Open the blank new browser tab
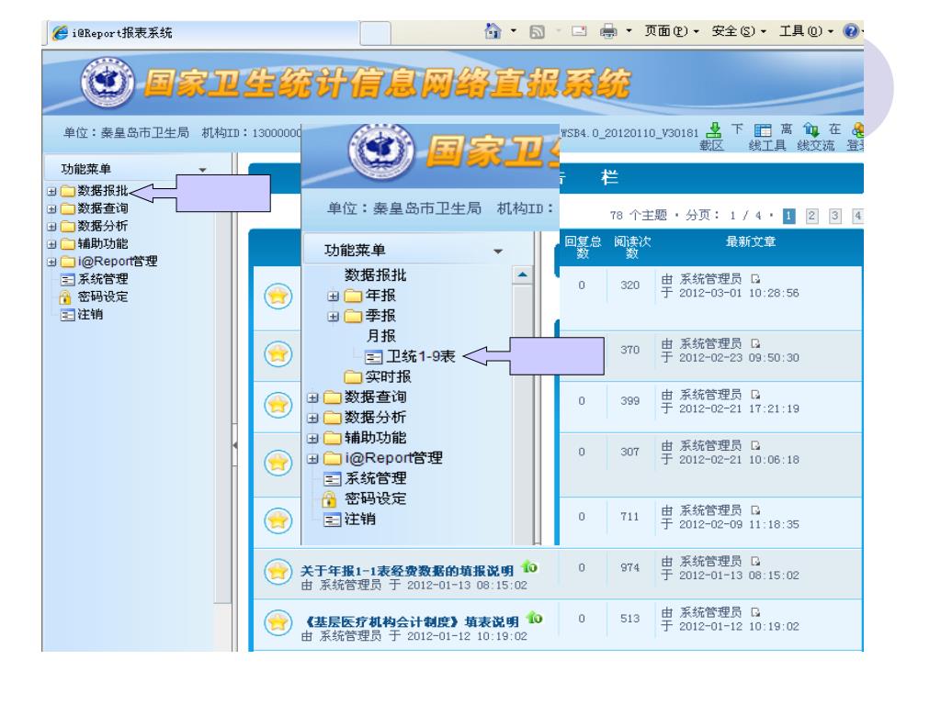This screenshot has width=941, height=705. pos(375,33)
